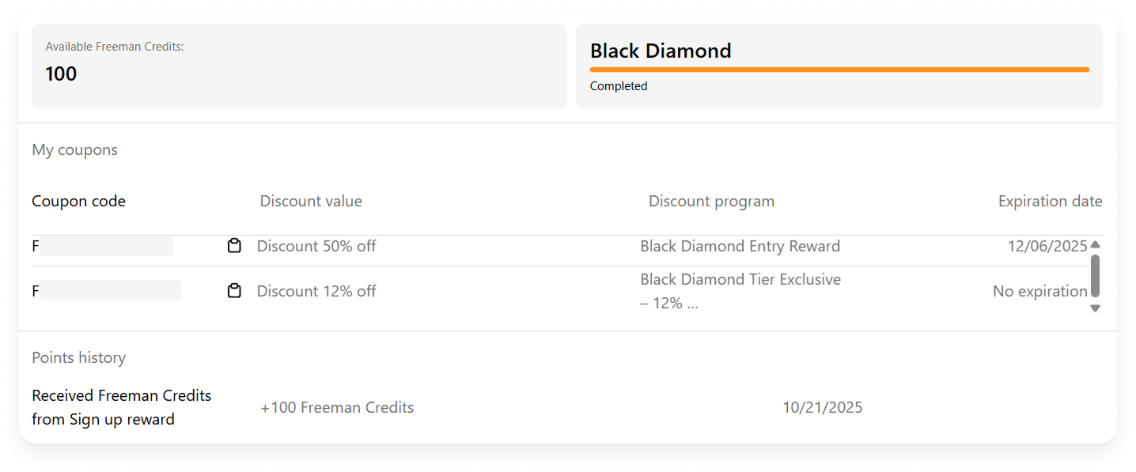This screenshot has width=1136, height=472.
Task: Click the Discount program column header
Action: pyautogui.click(x=711, y=201)
